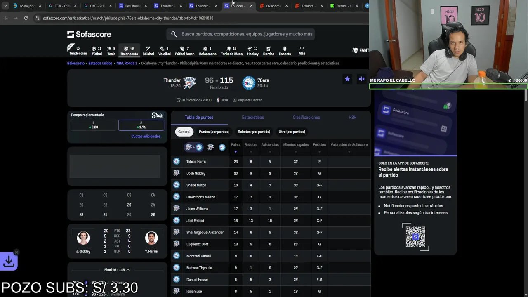Open Josh Giddey player row
The width and height of the screenshot is (528, 297).
[x=271, y=173]
